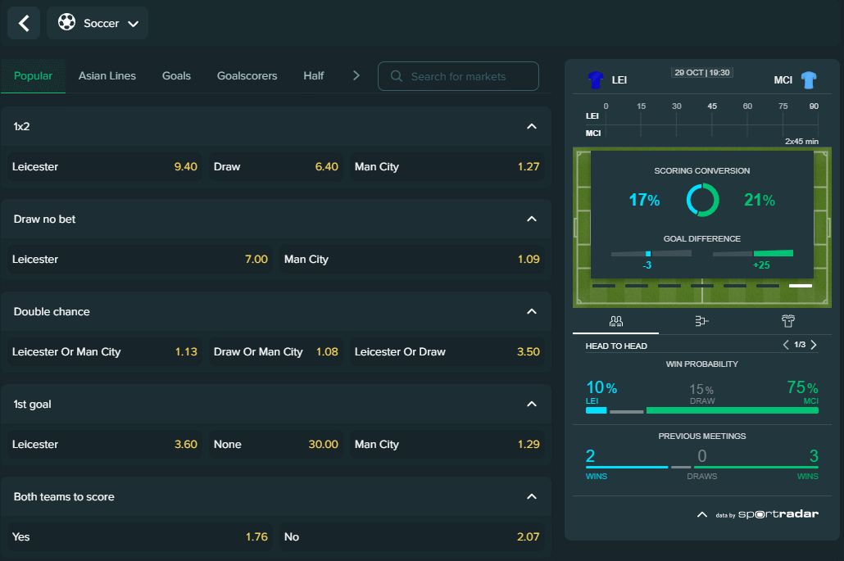
Task: Select Draw Or Man City at 1.08
Action: click(275, 352)
